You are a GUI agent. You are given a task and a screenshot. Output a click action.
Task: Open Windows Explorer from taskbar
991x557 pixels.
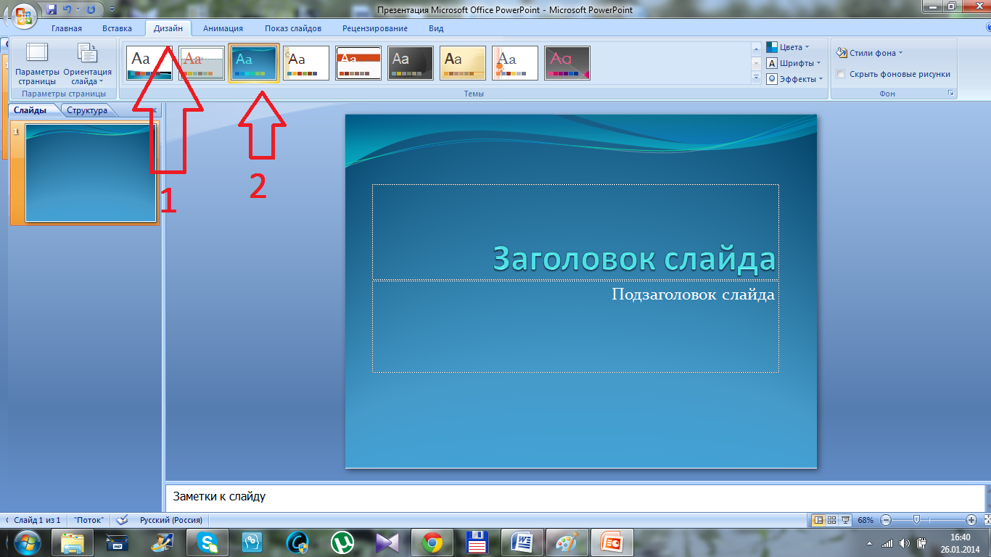pyautogui.click(x=73, y=542)
